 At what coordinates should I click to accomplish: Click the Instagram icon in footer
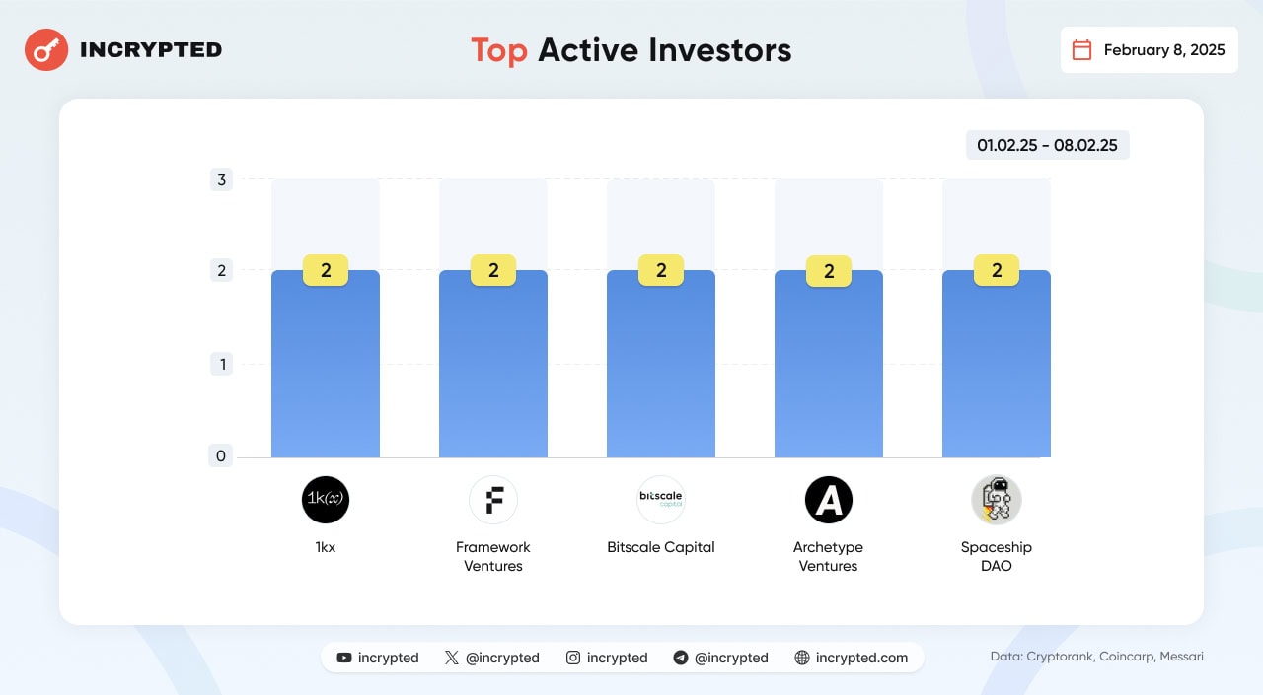pos(573,658)
